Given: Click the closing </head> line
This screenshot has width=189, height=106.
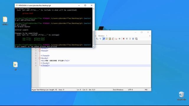Looking at the screenshot, I should pos(45,56).
